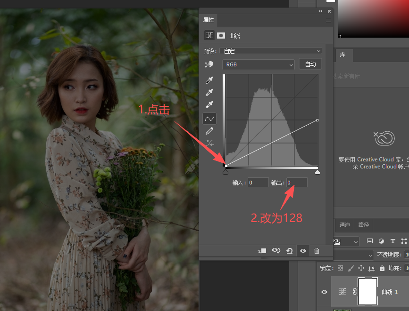This screenshot has height=311, width=409.
Task: Click the smooth curve values icon
Action: (x=209, y=143)
